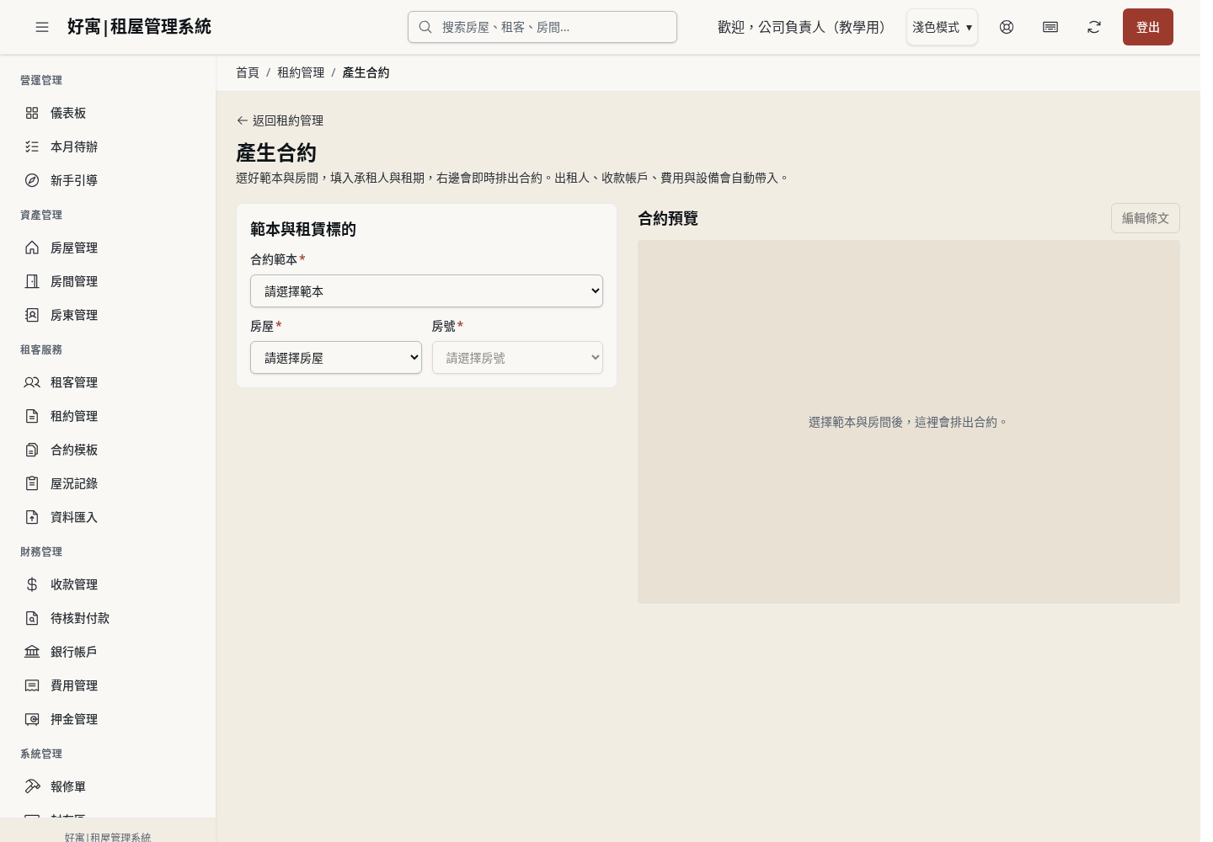Open 合約模板 sidebar menu item
Viewport: 1213px width, 842px height.
[x=108, y=450]
